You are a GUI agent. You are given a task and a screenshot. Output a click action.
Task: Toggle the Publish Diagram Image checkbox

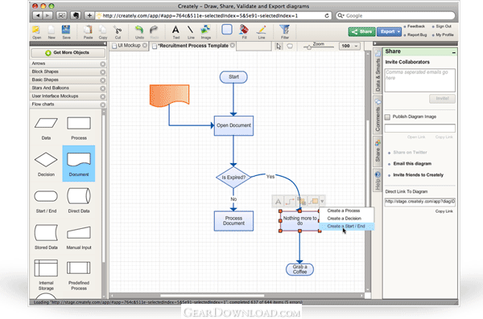387,117
